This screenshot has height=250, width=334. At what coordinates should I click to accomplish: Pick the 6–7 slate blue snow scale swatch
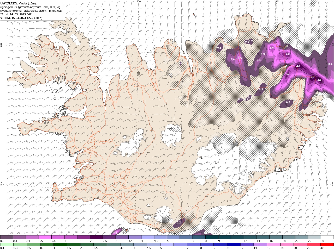186,237
